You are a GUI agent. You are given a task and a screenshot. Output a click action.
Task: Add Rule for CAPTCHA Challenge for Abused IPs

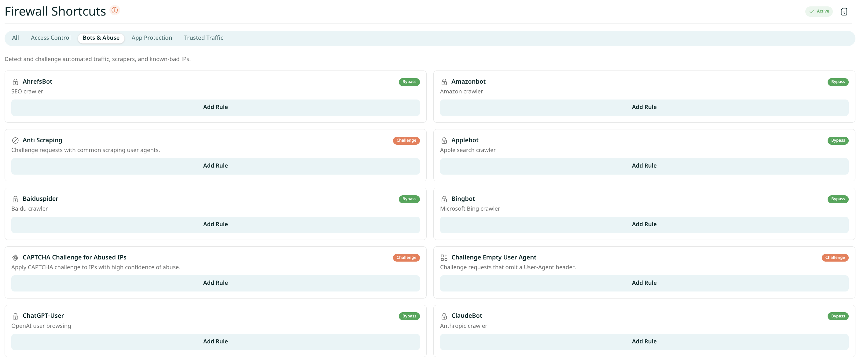tap(215, 283)
